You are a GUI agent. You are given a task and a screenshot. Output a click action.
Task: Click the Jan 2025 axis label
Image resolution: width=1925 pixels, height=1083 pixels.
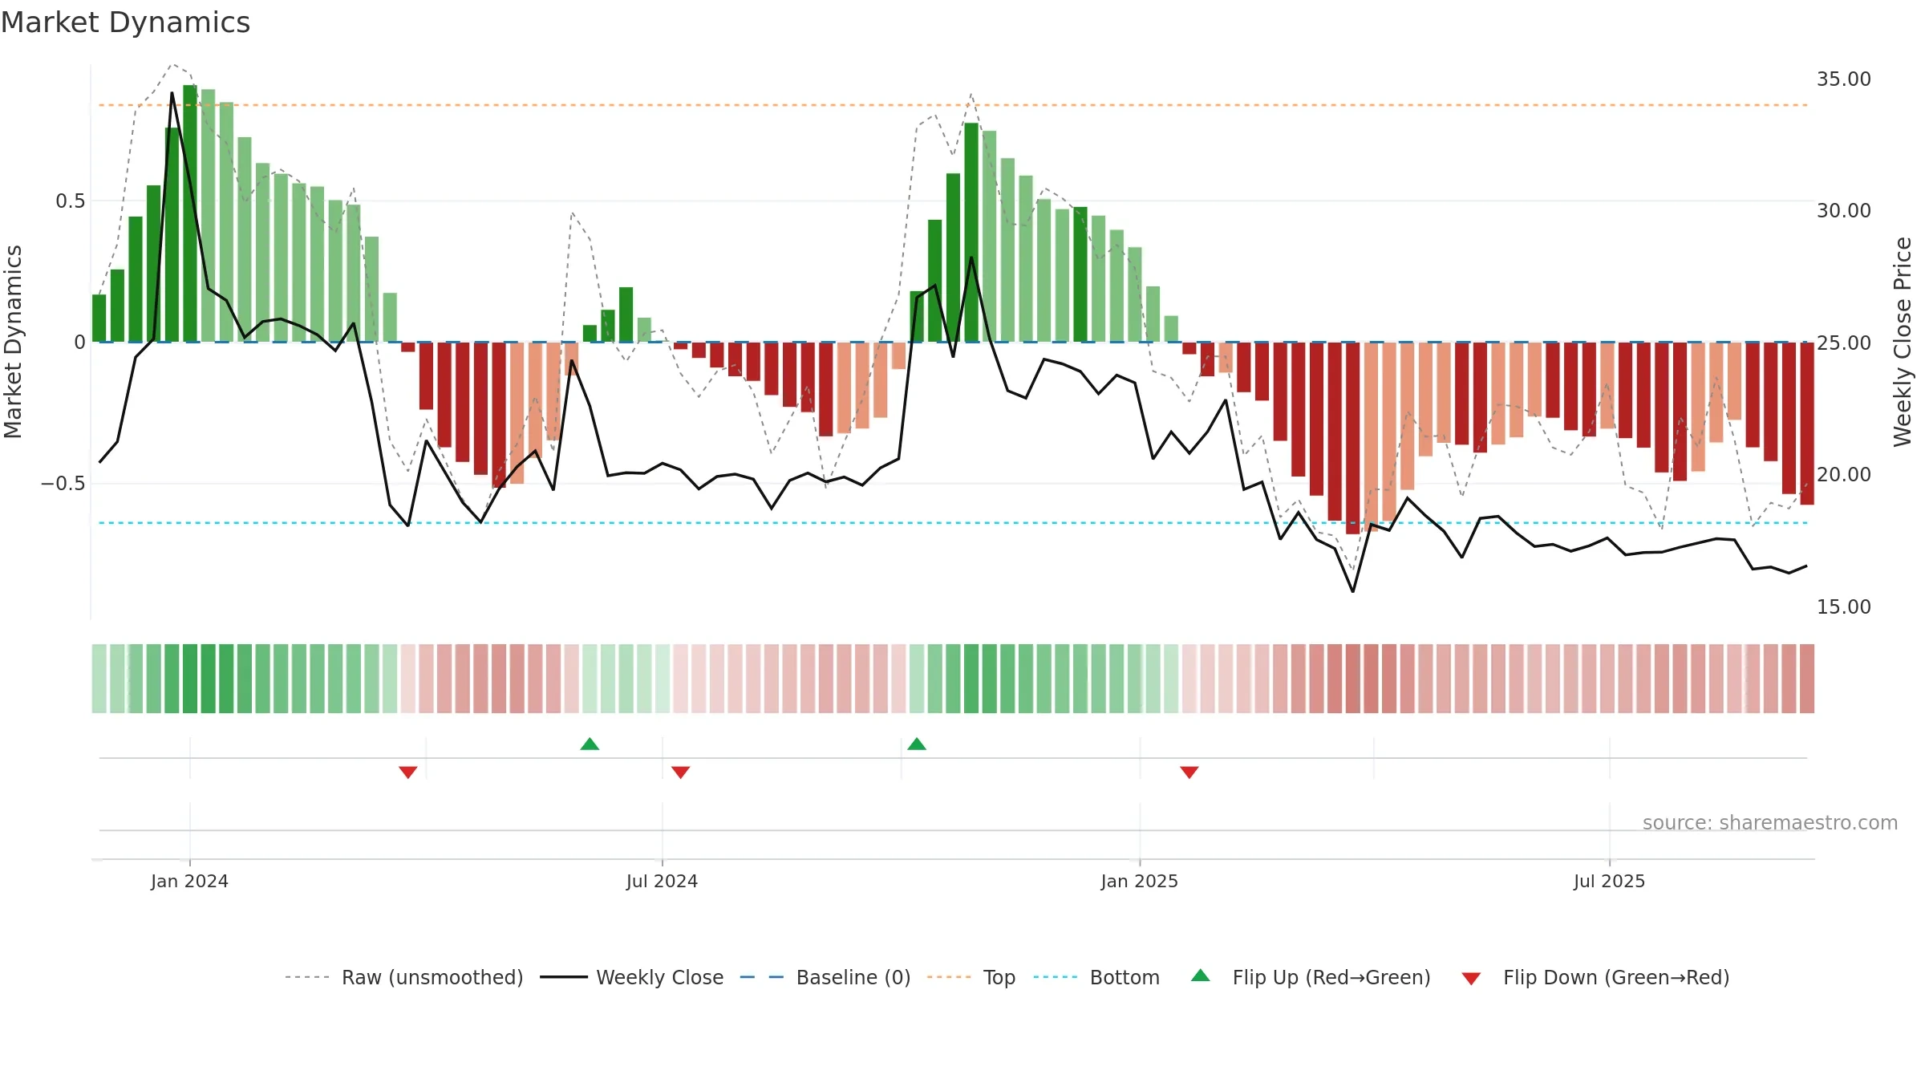click(1140, 881)
